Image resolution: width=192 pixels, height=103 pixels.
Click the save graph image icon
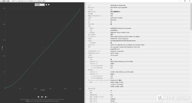click(49, 5)
